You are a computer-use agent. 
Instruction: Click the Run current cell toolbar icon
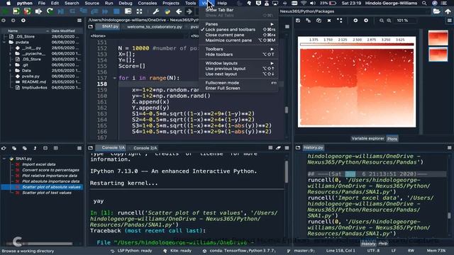coord(16,11)
